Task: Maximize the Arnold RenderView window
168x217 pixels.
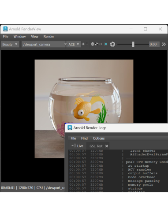Action: (146, 29)
